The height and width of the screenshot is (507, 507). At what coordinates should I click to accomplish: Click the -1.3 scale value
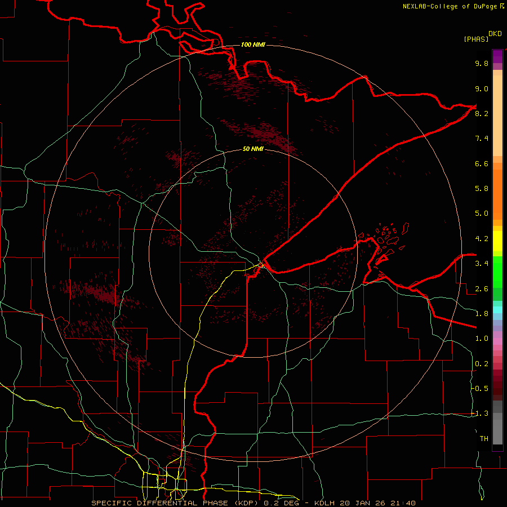(480, 413)
